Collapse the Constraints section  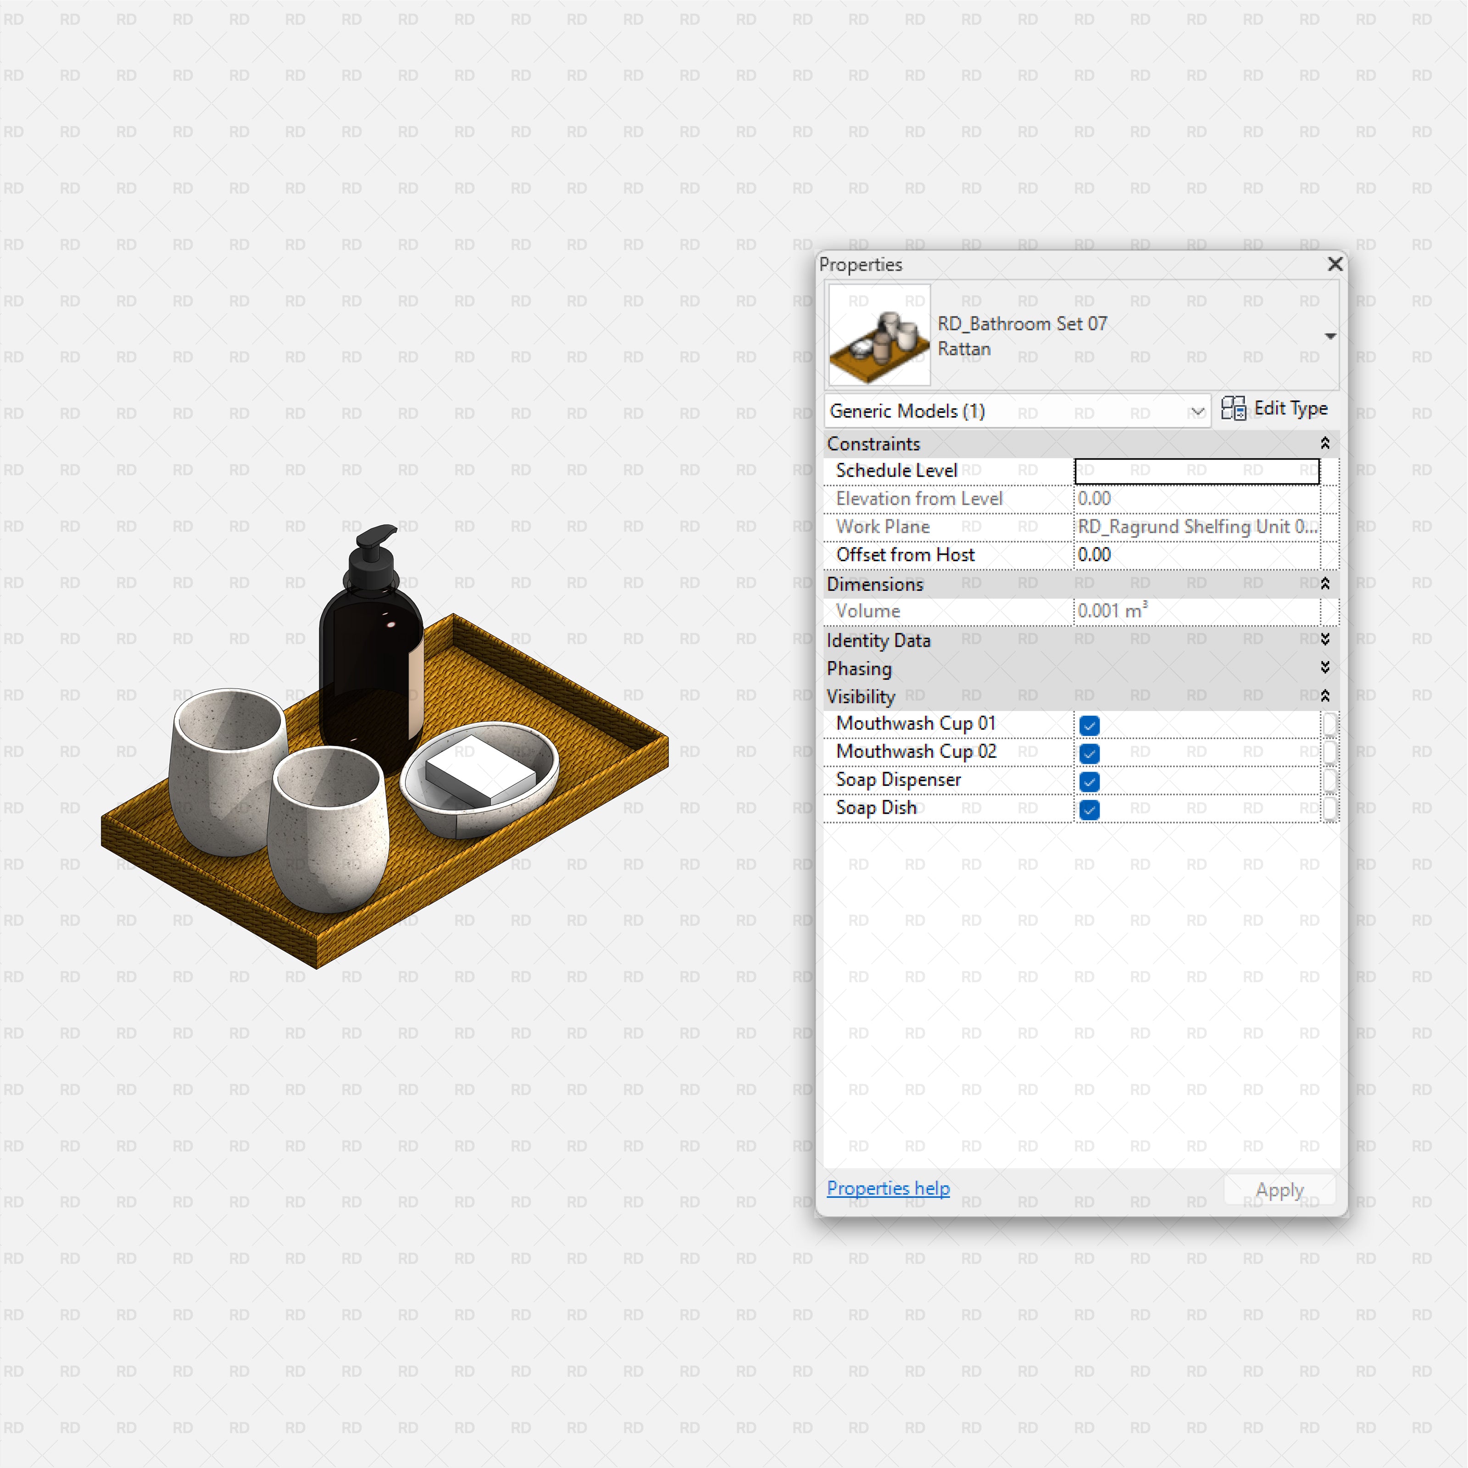click(1324, 443)
